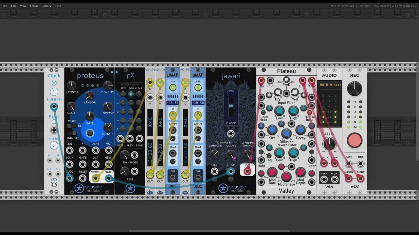Click the Clock /32 divider output jack
Screen dimensions: 419x235
[x=58, y=174]
